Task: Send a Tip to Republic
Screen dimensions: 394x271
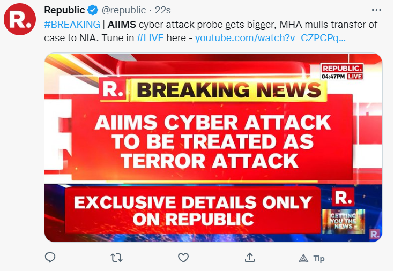Action: pyautogui.click(x=312, y=258)
